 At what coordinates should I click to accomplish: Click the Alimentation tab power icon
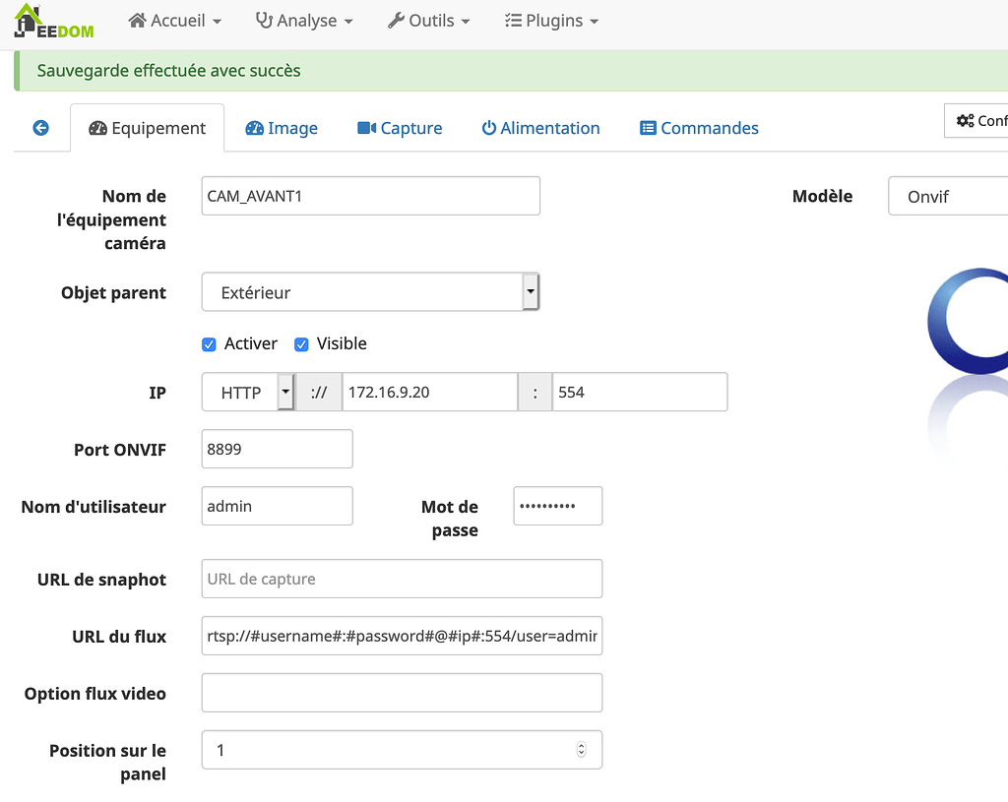point(488,128)
